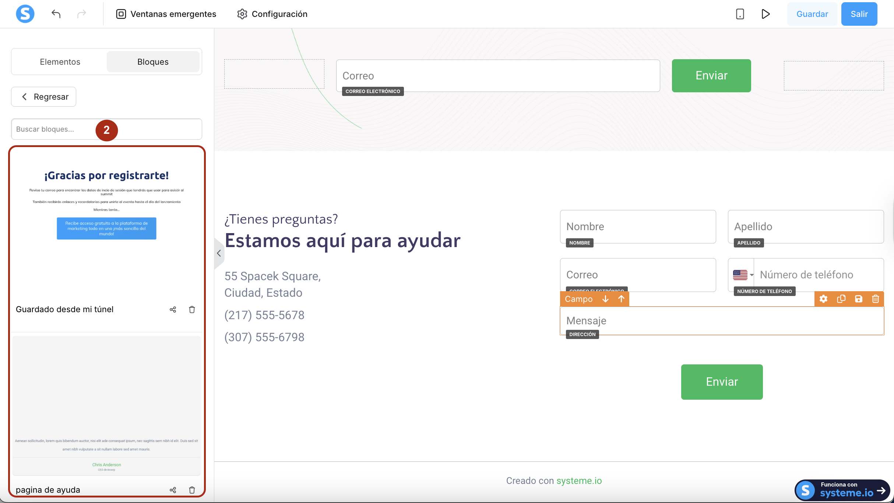Click the play preview icon
The image size is (894, 503).
pyautogui.click(x=765, y=14)
